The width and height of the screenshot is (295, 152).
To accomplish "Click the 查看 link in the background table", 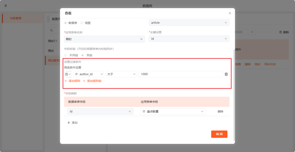I will (238, 64).
